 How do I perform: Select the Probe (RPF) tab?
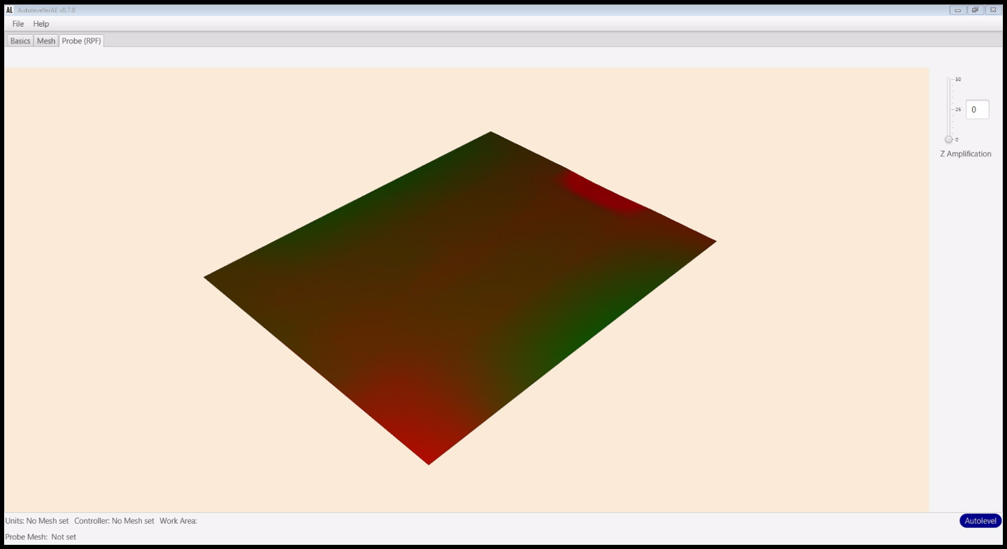coord(81,41)
